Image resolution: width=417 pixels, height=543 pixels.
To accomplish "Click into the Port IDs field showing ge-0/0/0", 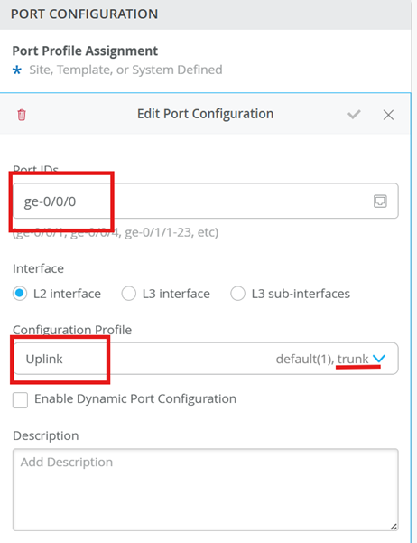I will point(206,201).
